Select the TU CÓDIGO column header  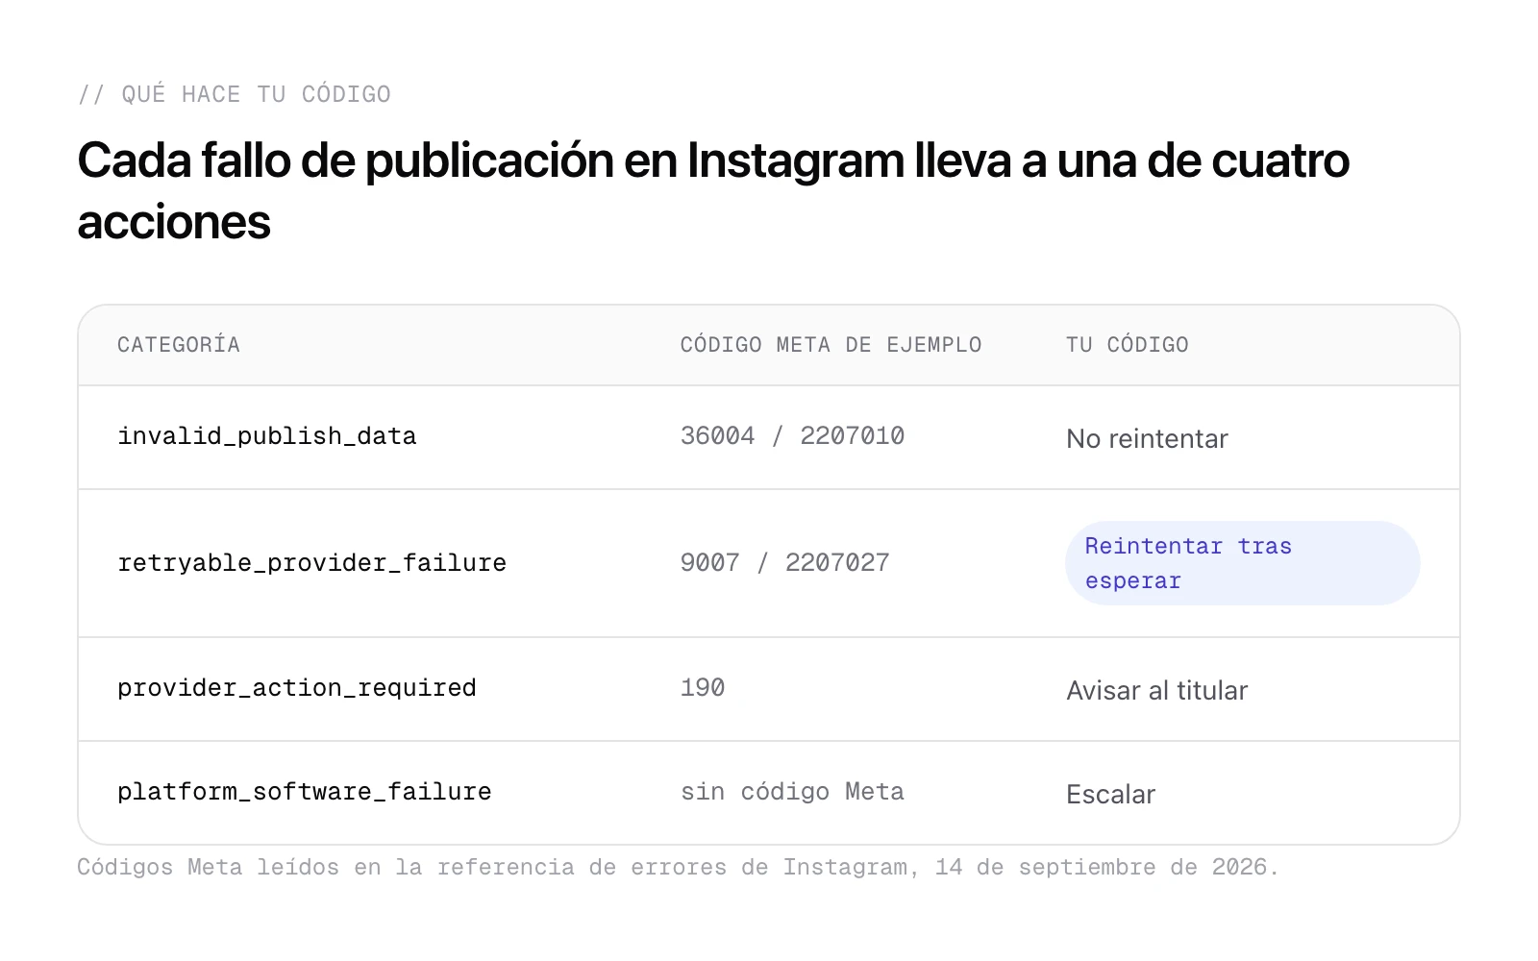tap(1128, 345)
